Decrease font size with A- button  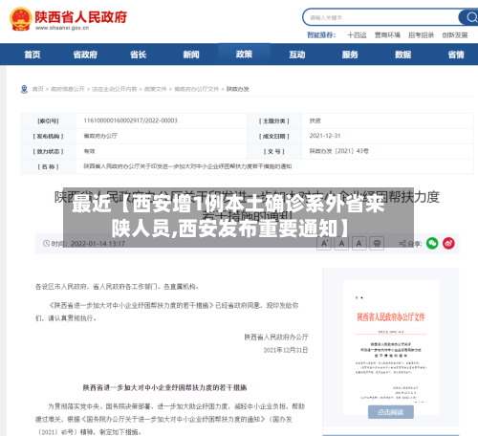click(x=359, y=244)
